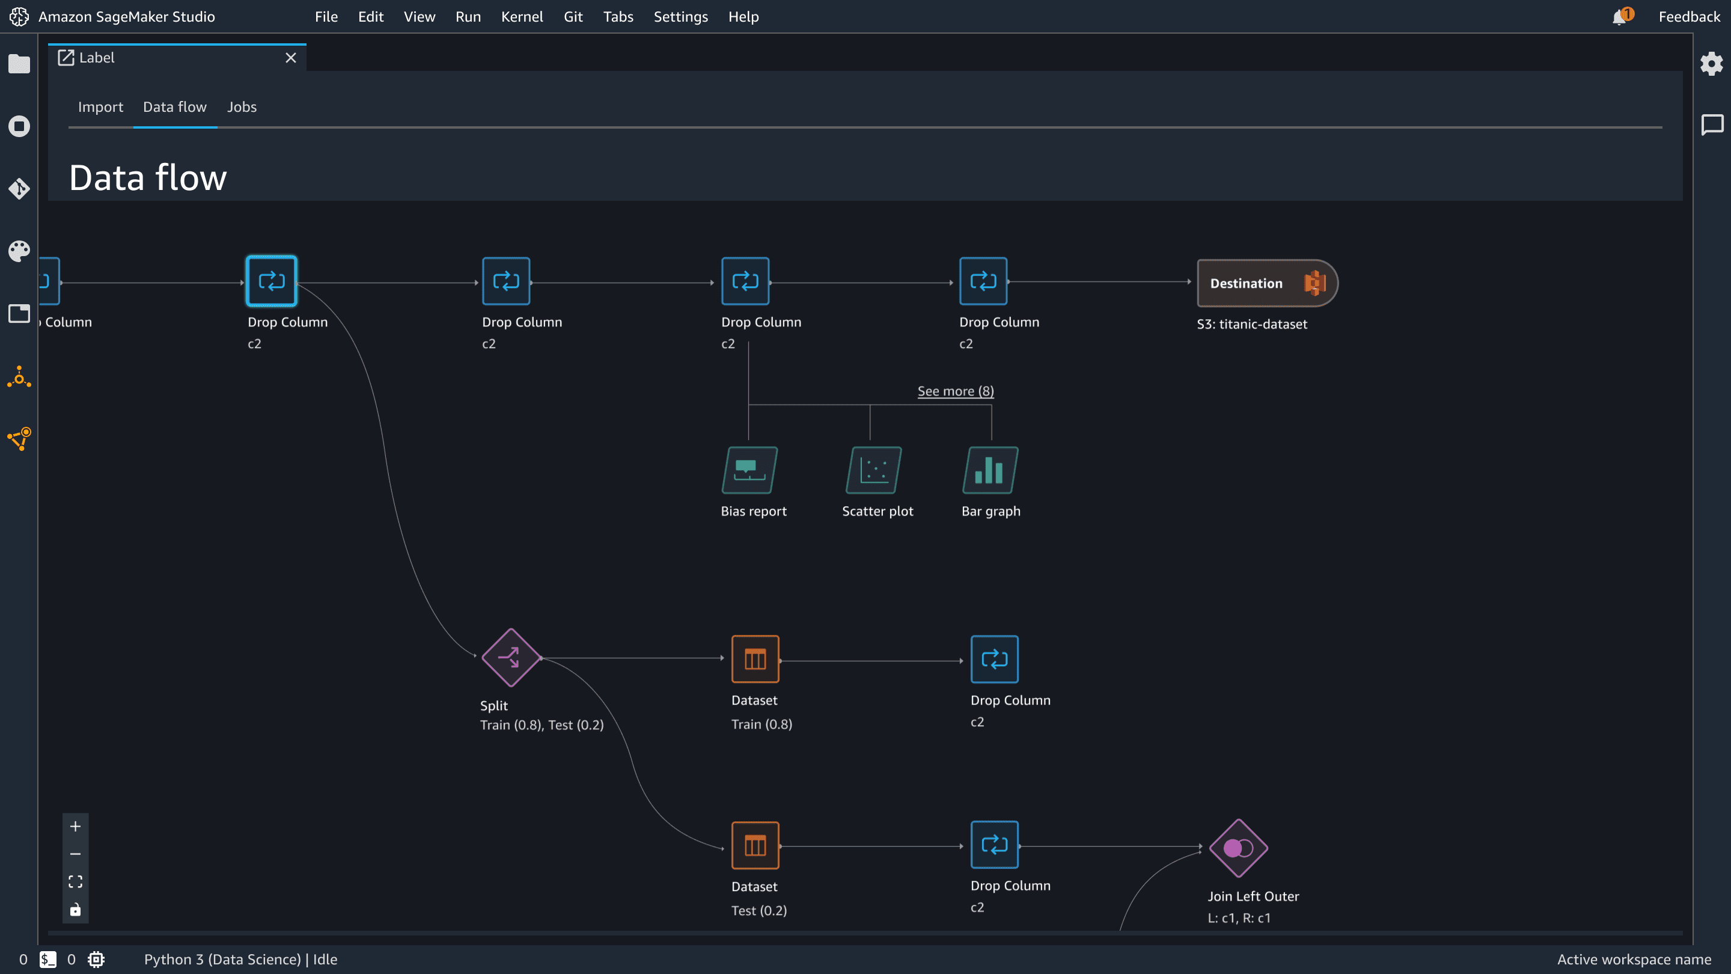This screenshot has width=1731, height=974.
Task: Open notifications bell icon
Action: pyautogui.click(x=1619, y=17)
